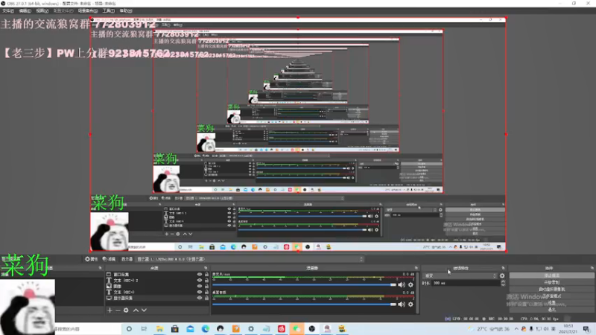Click the taskbar search box
Screen dimensions: 596x335
[88, 329]
